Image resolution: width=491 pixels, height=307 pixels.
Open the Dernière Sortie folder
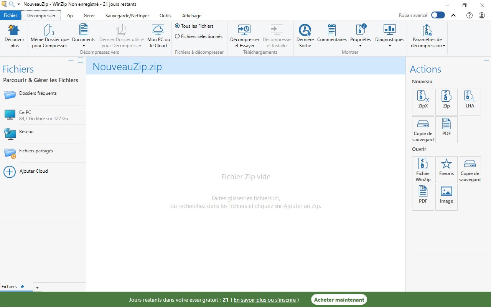tap(305, 36)
